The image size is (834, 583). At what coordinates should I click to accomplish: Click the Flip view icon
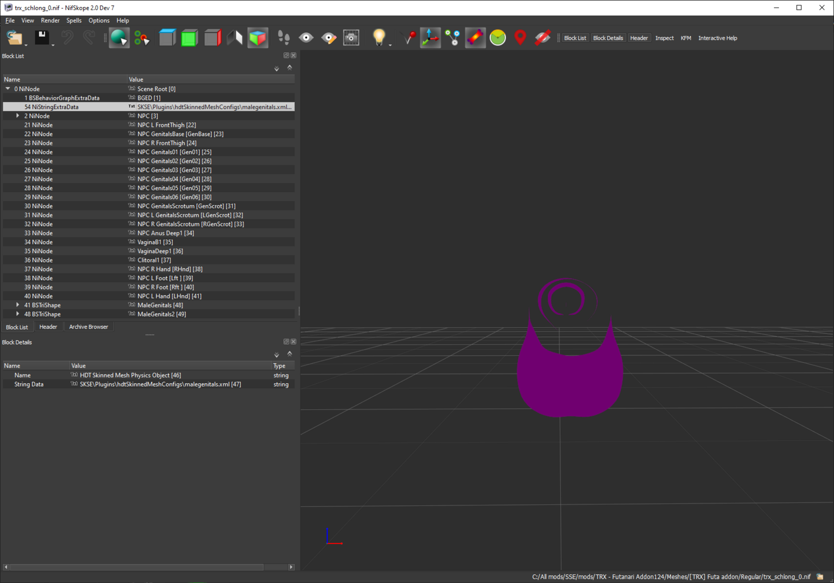pyautogui.click(x=235, y=38)
